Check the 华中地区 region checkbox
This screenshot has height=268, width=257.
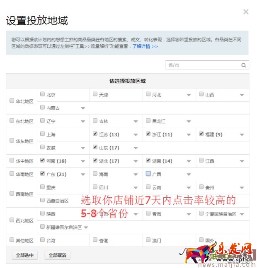click(x=12, y=160)
